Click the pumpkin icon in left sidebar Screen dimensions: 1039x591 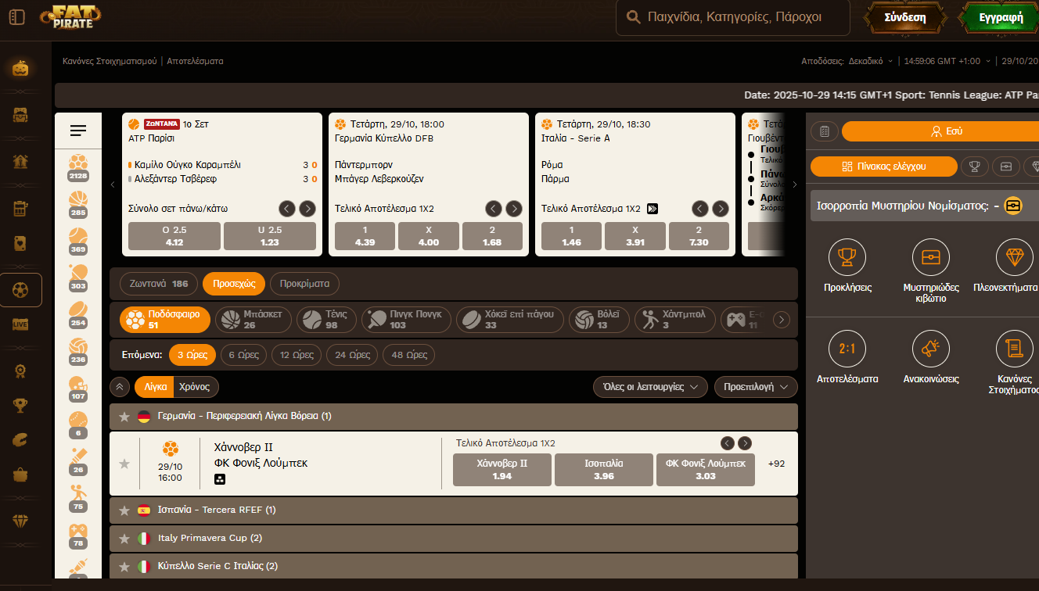20,68
